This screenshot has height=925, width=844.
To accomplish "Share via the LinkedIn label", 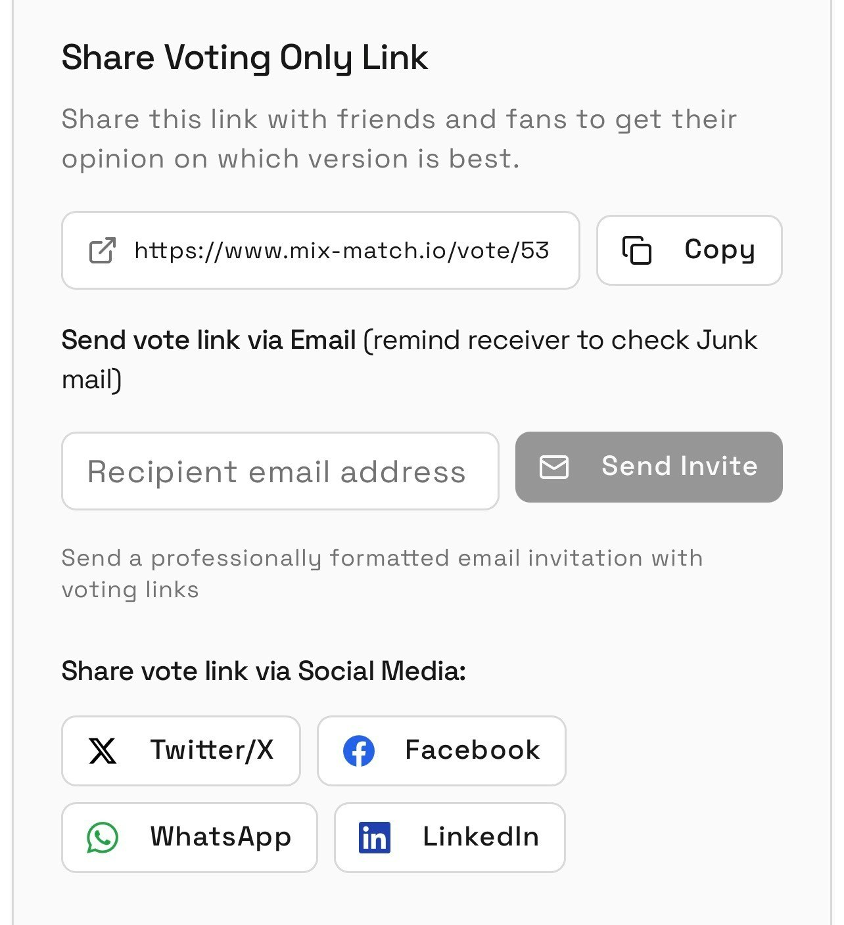I will pos(481,837).
